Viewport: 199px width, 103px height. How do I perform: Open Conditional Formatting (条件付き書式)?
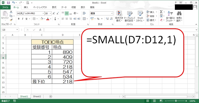[x=119, y=16]
